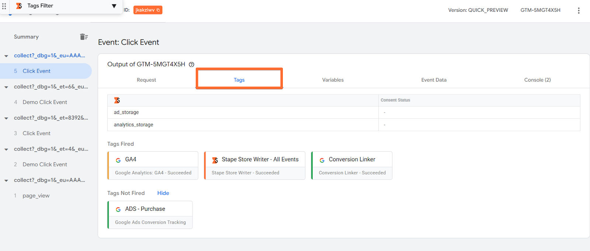Select the page_view event in sidebar

pyautogui.click(x=36, y=196)
